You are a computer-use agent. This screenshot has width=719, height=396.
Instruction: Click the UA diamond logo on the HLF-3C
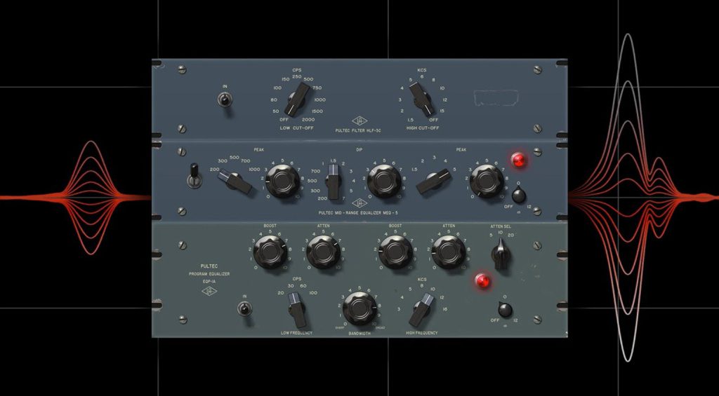click(x=359, y=121)
